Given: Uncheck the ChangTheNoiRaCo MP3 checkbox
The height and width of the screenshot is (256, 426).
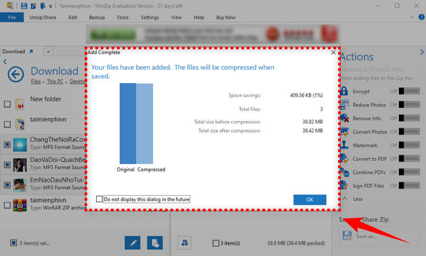Looking at the screenshot, I should 7,144.
